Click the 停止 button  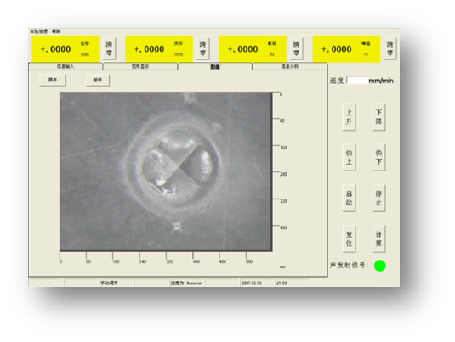point(378,198)
